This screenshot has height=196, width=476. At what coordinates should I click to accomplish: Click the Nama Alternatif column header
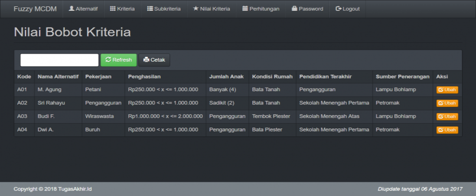tap(58, 77)
